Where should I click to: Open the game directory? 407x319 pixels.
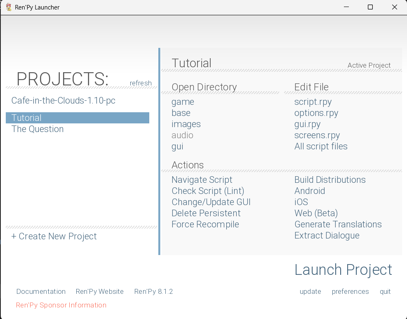[x=183, y=102]
